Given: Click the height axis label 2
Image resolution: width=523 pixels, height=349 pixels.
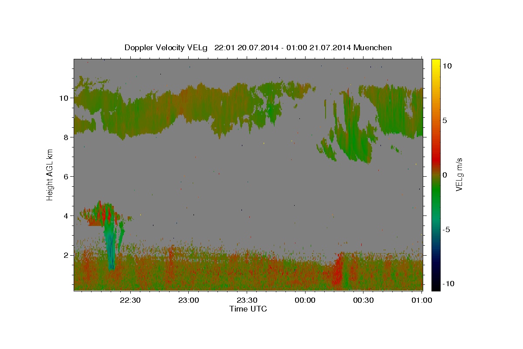Looking at the screenshot, I should click(66, 255).
